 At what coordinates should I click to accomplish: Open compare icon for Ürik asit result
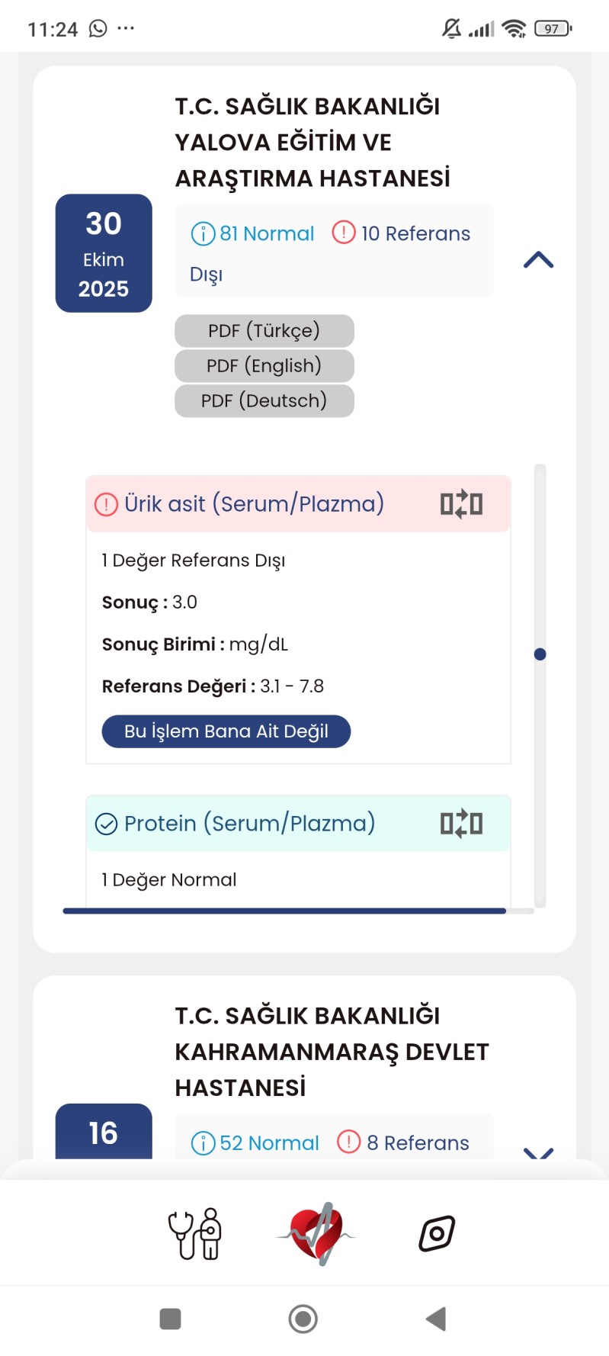(461, 504)
